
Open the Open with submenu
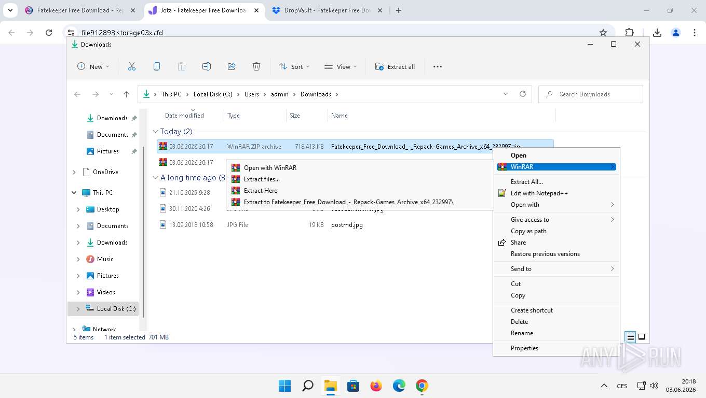click(556, 205)
